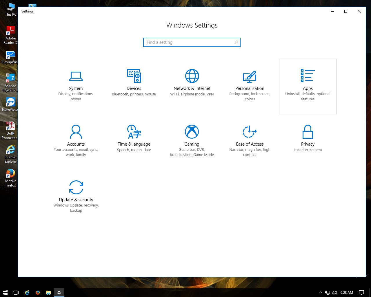Select the Sophos Exploit desktop shortcut

[x=11, y=83]
